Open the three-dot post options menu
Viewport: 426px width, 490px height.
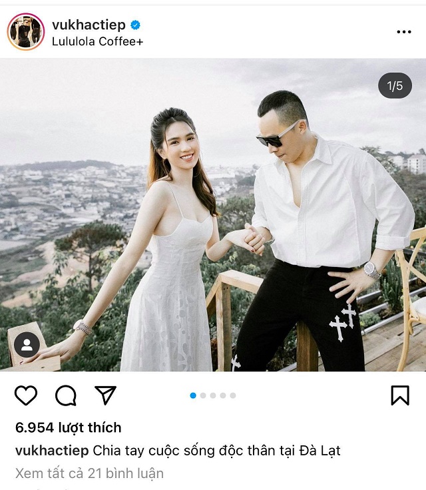404,32
